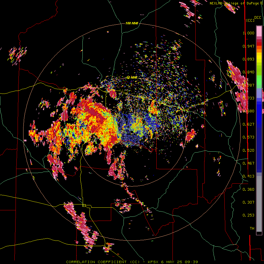Click the "50 NMI" range ring label
This screenshot has height=264, width=264.
click(132, 78)
